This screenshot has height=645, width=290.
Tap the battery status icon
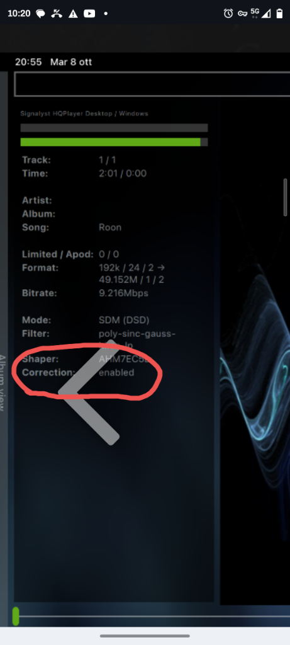coord(279,14)
